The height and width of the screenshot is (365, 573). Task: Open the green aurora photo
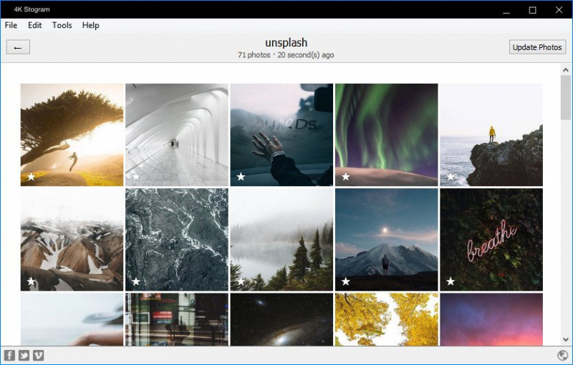[387, 135]
